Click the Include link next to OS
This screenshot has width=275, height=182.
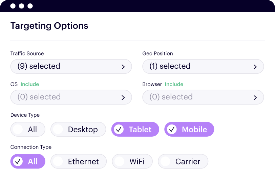coord(30,84)
